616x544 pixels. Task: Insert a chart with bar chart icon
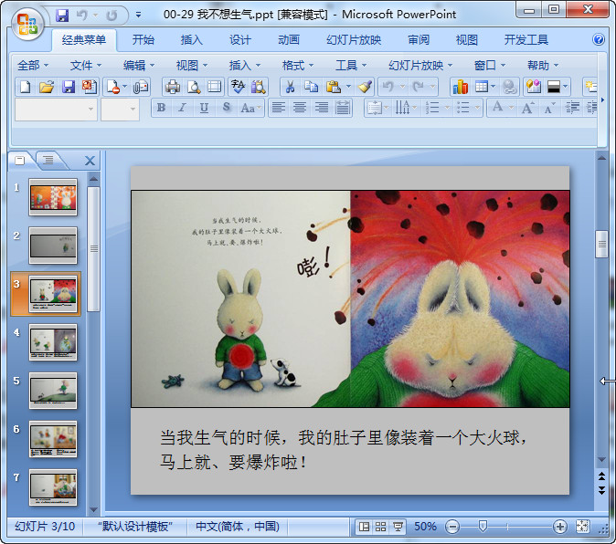click(460, 87)
